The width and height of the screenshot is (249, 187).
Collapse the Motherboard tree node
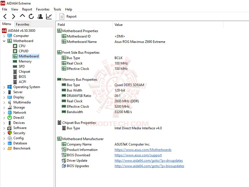coord(4,41)
